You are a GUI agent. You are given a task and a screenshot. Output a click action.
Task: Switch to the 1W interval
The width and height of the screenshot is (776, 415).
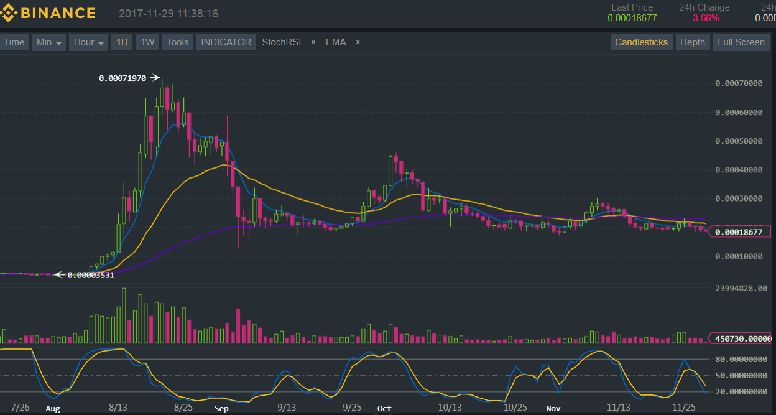tap(147, 42)
